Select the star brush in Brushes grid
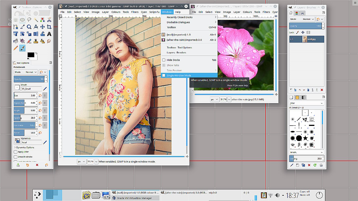Screen dimensions: 358x201 coord(305,138)
